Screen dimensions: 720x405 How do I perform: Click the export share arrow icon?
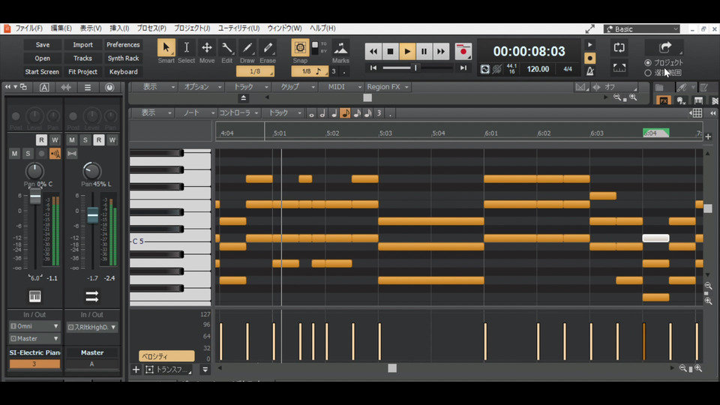[x=664, y=47]
